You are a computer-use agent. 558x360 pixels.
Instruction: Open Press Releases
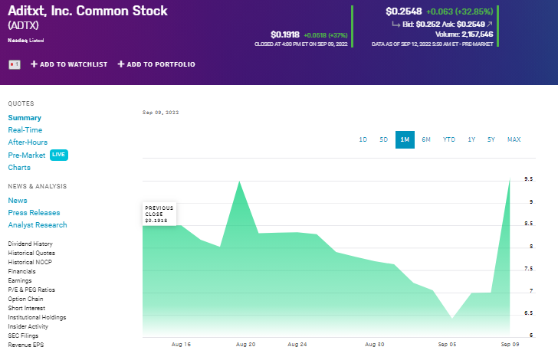coord(34,213)
